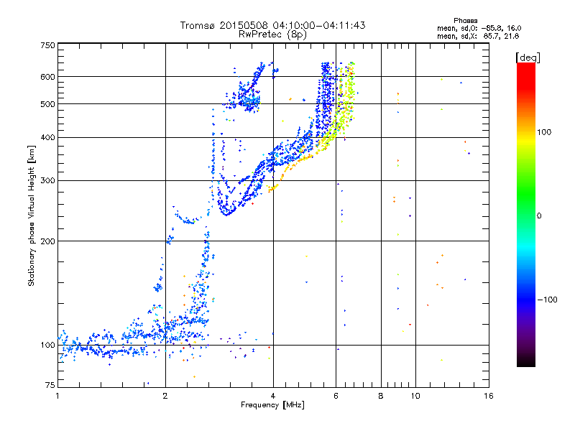This screenshot has height=431, width=575.
Task: Click the y-axis tick label '500'
Action: click(x=47, y=104)
